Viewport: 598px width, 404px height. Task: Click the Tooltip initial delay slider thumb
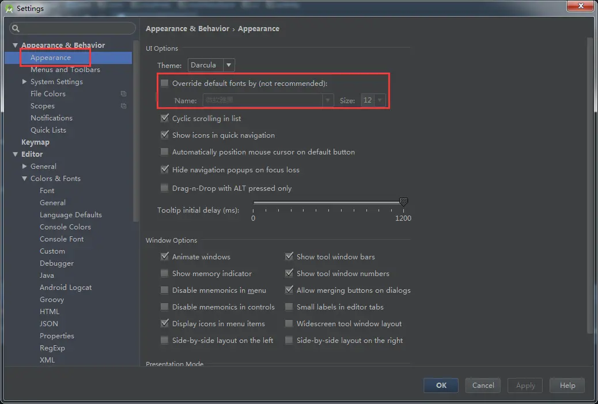point(403,202)
